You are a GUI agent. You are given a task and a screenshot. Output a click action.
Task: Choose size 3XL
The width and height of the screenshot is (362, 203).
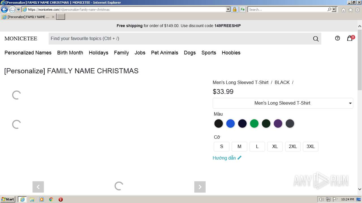[311, 147]
